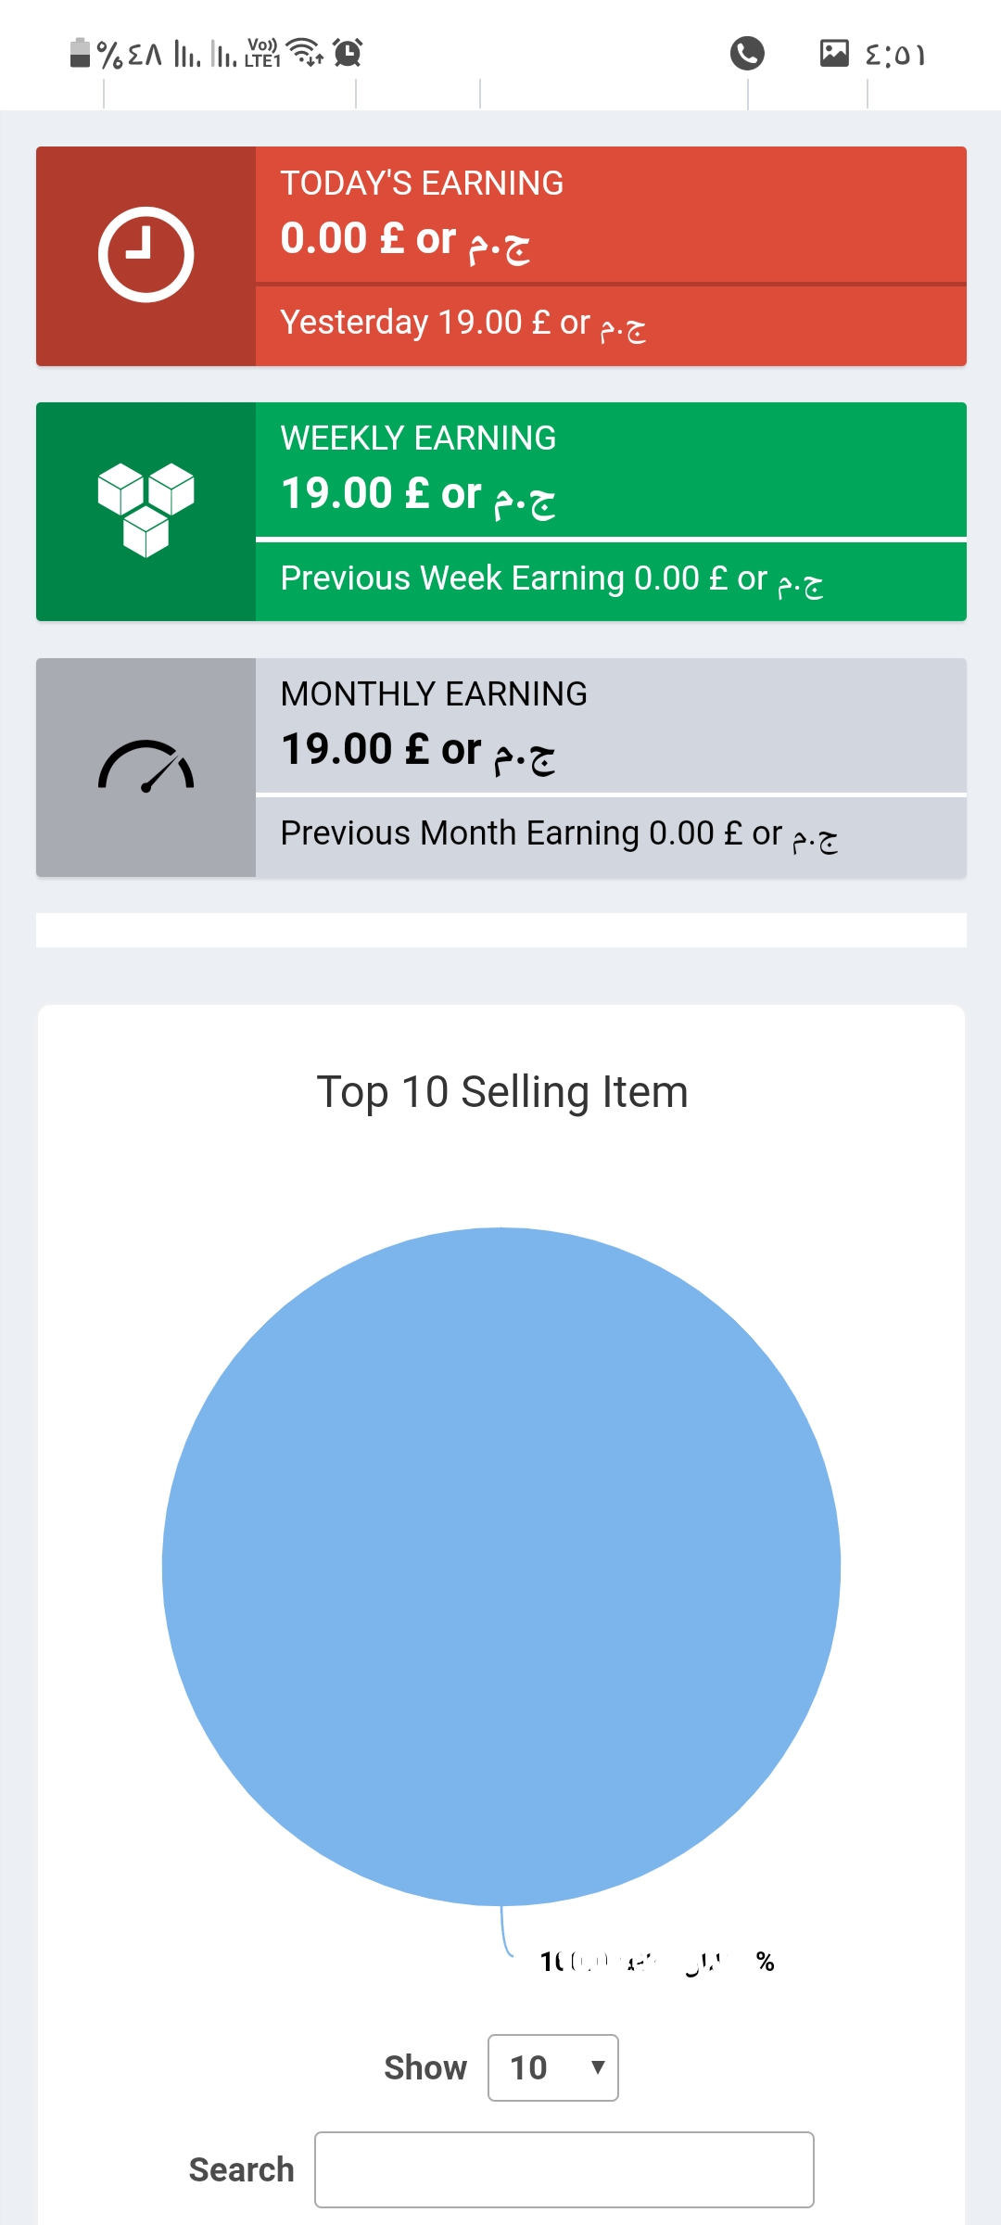This screenshot has height=2225, width=1001.
Task: Click the blue pie chart slice
Action: (500, 1567)
